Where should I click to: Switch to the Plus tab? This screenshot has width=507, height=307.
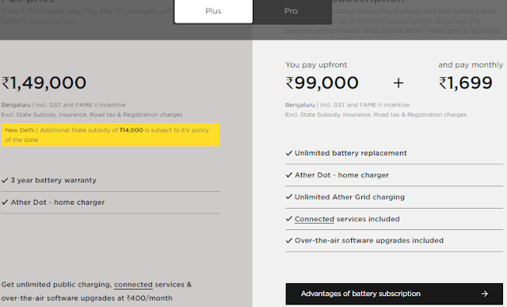point(213,11)
